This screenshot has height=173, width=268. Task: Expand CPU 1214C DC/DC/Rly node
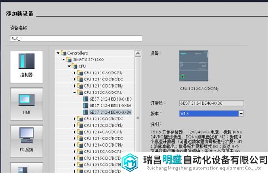[x=75, y=145]
